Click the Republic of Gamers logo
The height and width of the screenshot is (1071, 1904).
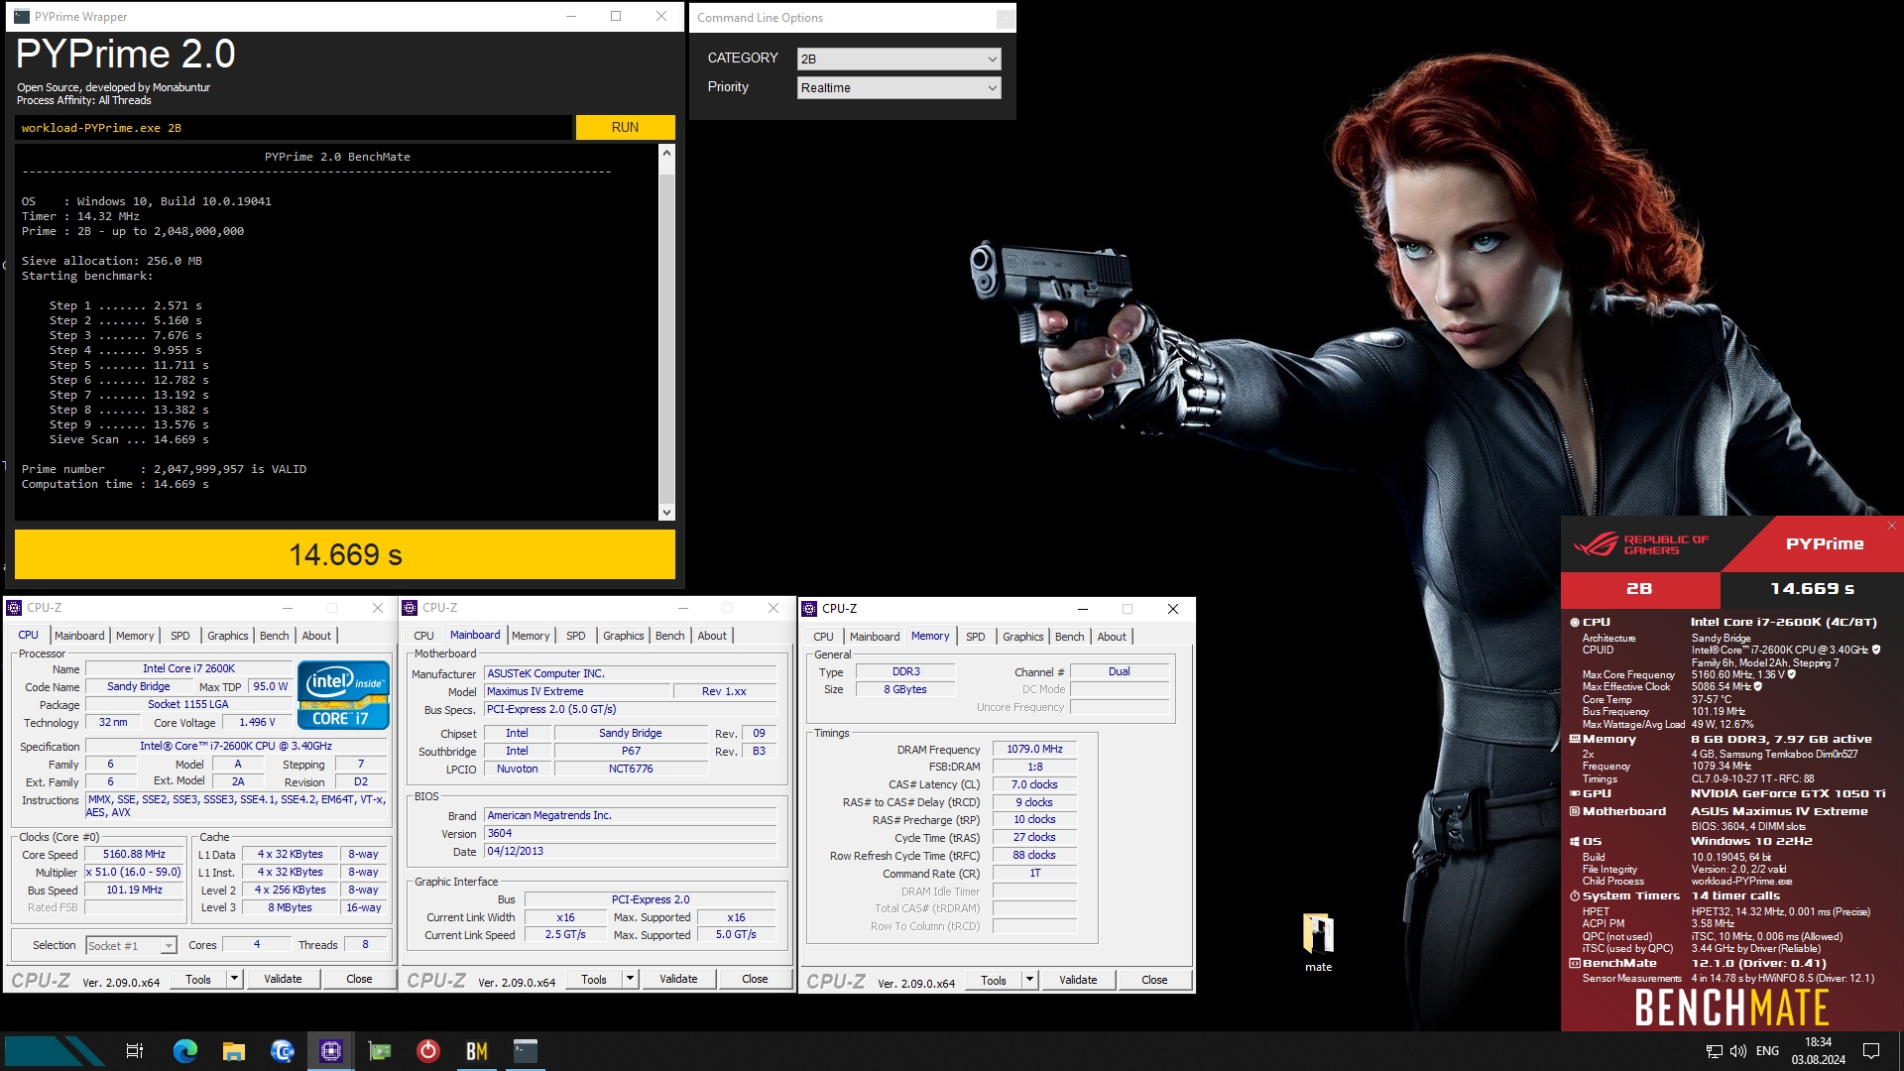1641,544
